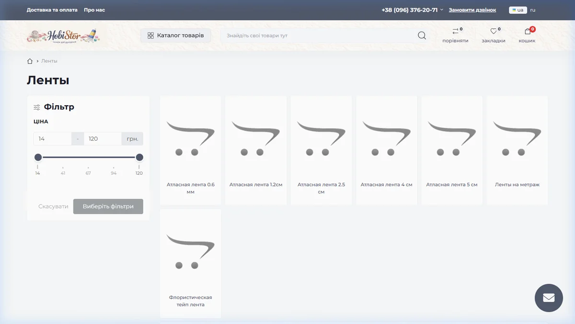Open the Доставка та оплата page
This screenshot has height=324, width=575.
52,10
